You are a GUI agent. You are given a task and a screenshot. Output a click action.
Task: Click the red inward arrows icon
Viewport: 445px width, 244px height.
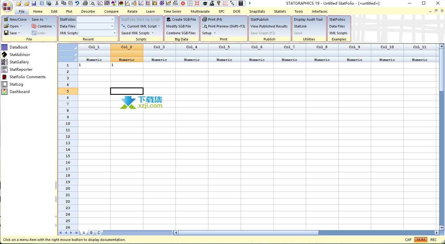197,3
